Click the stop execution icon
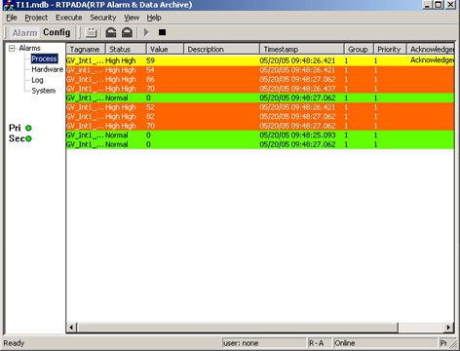The image size is (460, 351). click(x=162, y=32)
